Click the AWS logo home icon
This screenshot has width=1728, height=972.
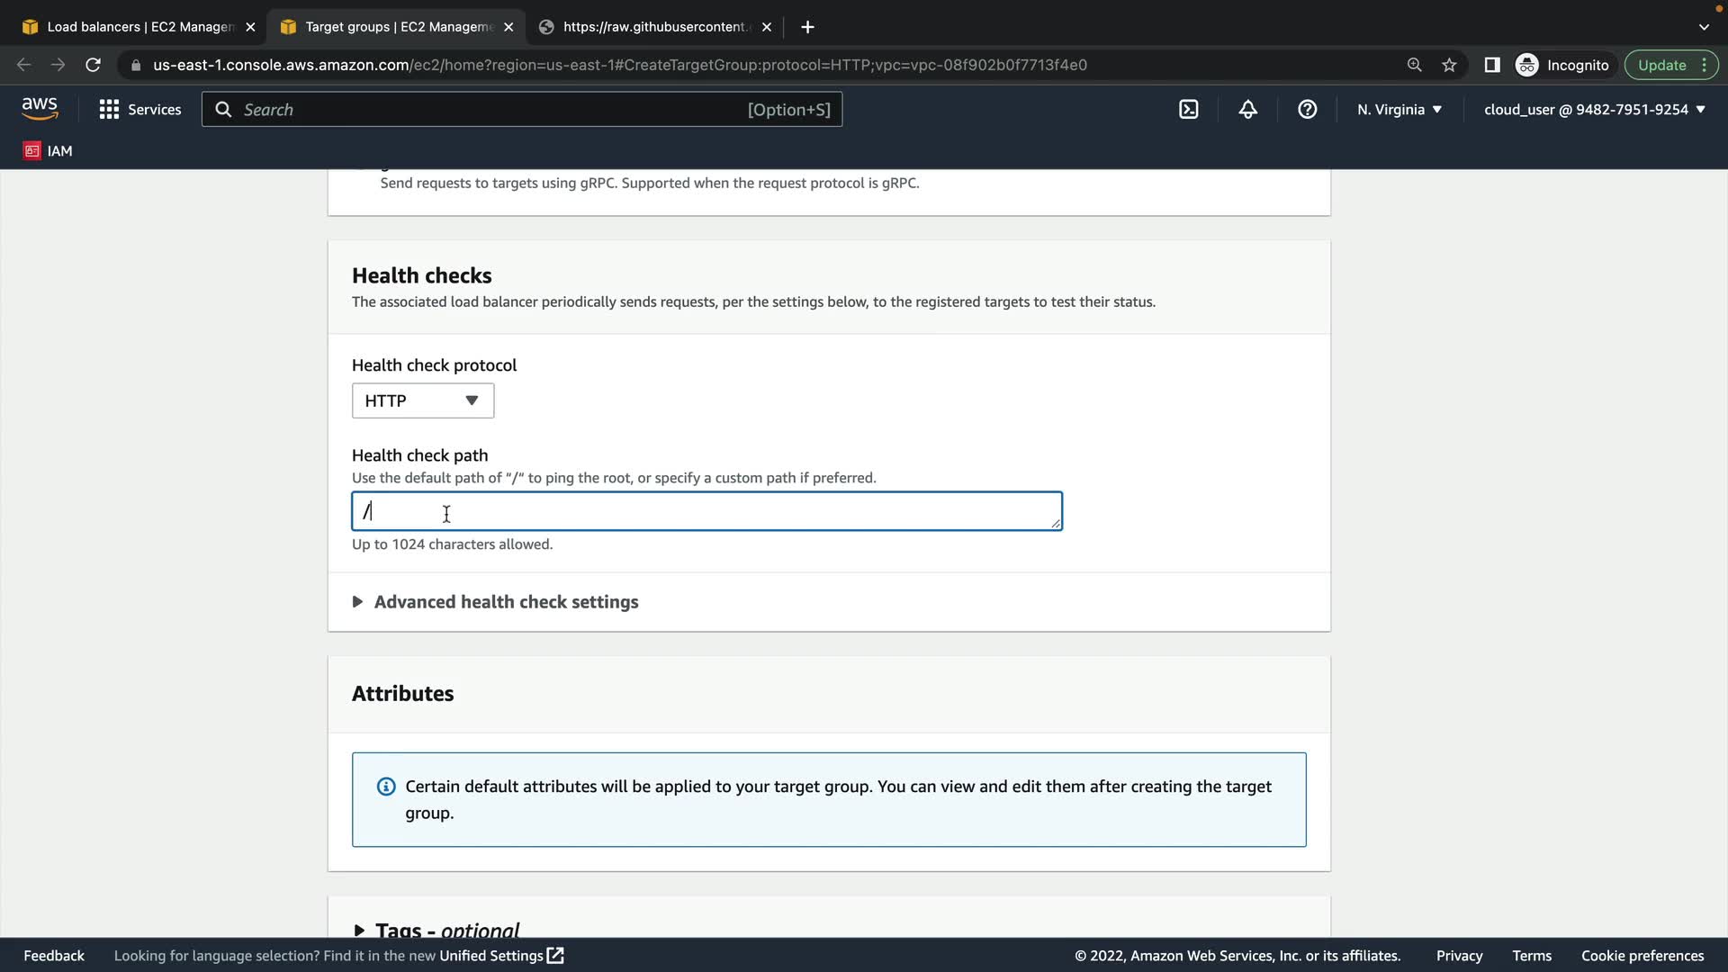pos(40,109)
